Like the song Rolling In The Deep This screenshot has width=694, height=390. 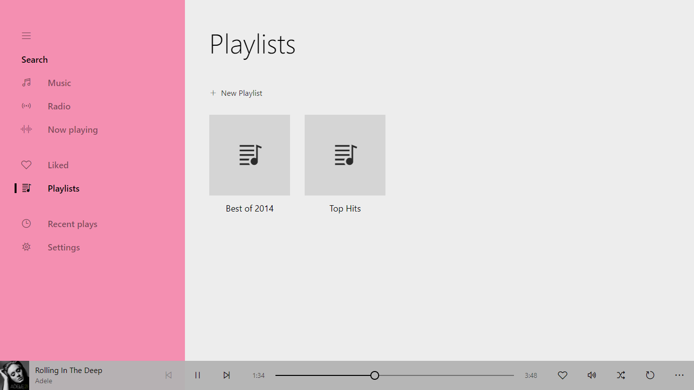click(x=563, y=375)
